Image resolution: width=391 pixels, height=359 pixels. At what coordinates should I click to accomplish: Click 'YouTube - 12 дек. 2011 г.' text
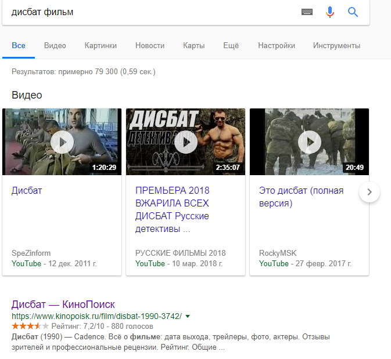pos(54,264)
